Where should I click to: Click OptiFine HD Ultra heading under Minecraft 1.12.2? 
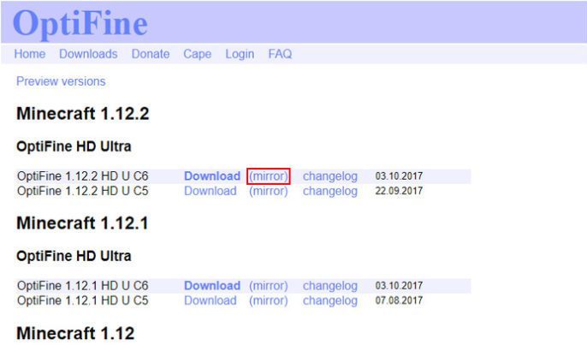point(74,146)
